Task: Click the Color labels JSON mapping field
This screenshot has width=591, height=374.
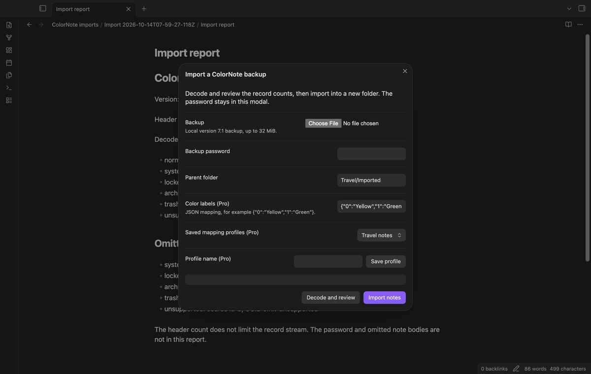Action: point(371,206)
